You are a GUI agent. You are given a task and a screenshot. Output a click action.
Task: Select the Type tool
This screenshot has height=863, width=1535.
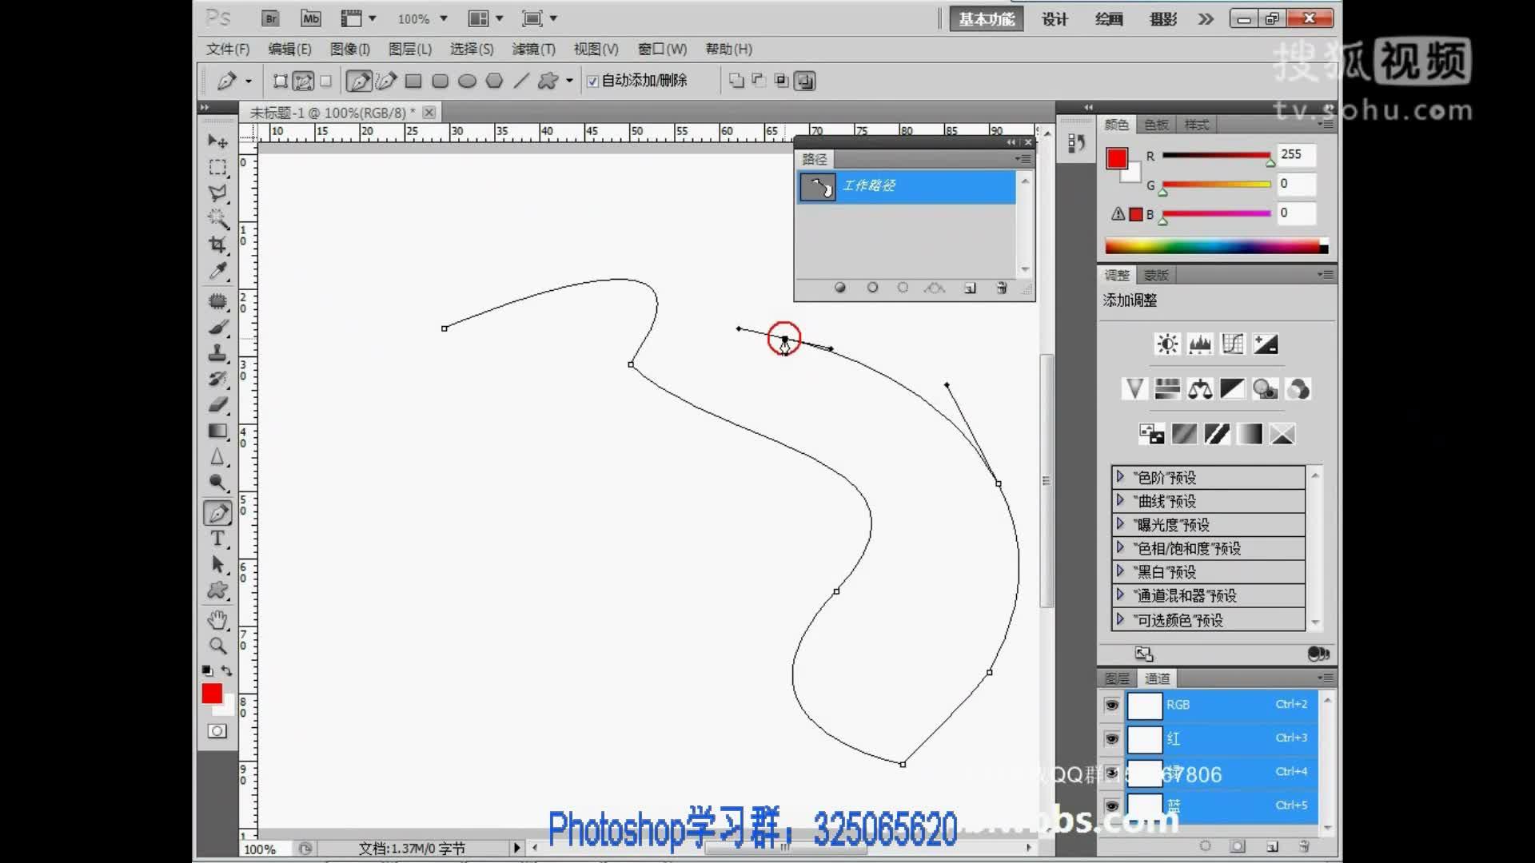click(217, 539)
